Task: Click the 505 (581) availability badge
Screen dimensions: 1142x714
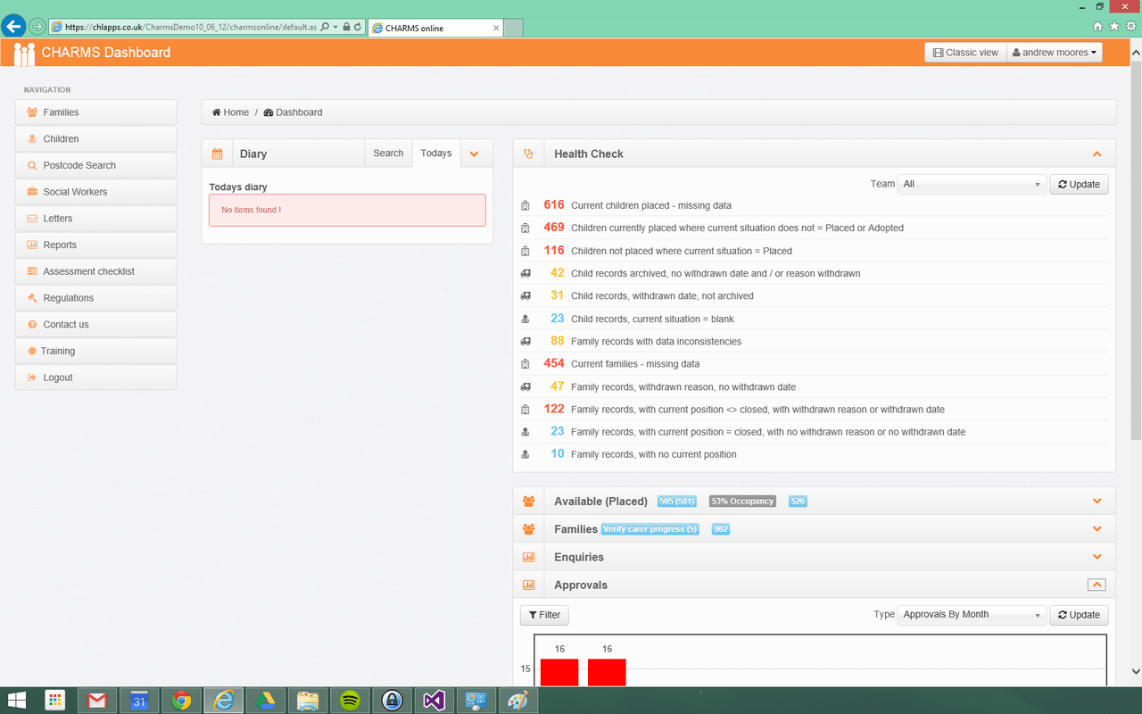Action: click(677, 502)
